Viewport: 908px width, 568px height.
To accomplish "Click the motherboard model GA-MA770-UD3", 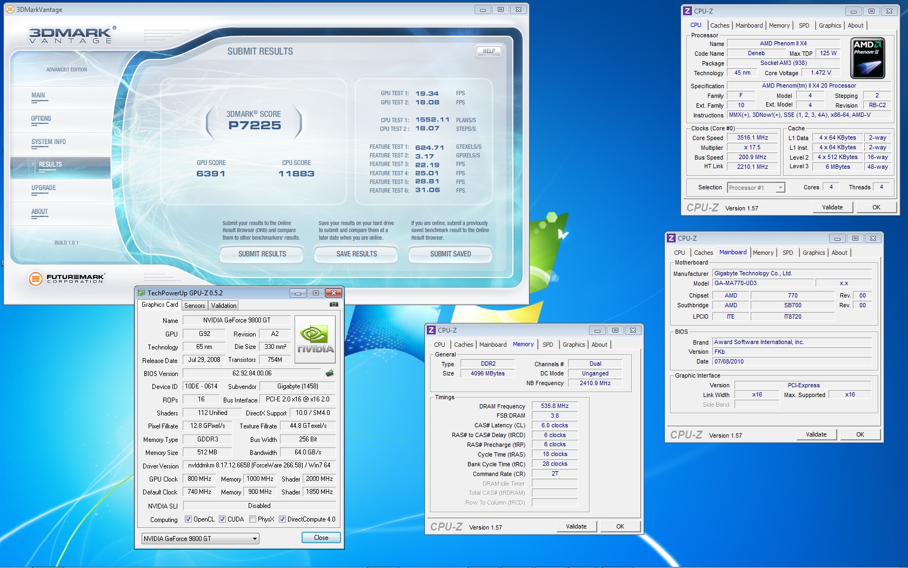I will coord(763,283).
